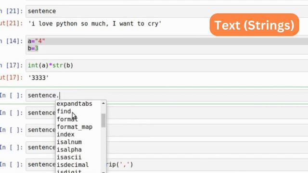Select the int(a)*str(b) code cell

[167, 65]
